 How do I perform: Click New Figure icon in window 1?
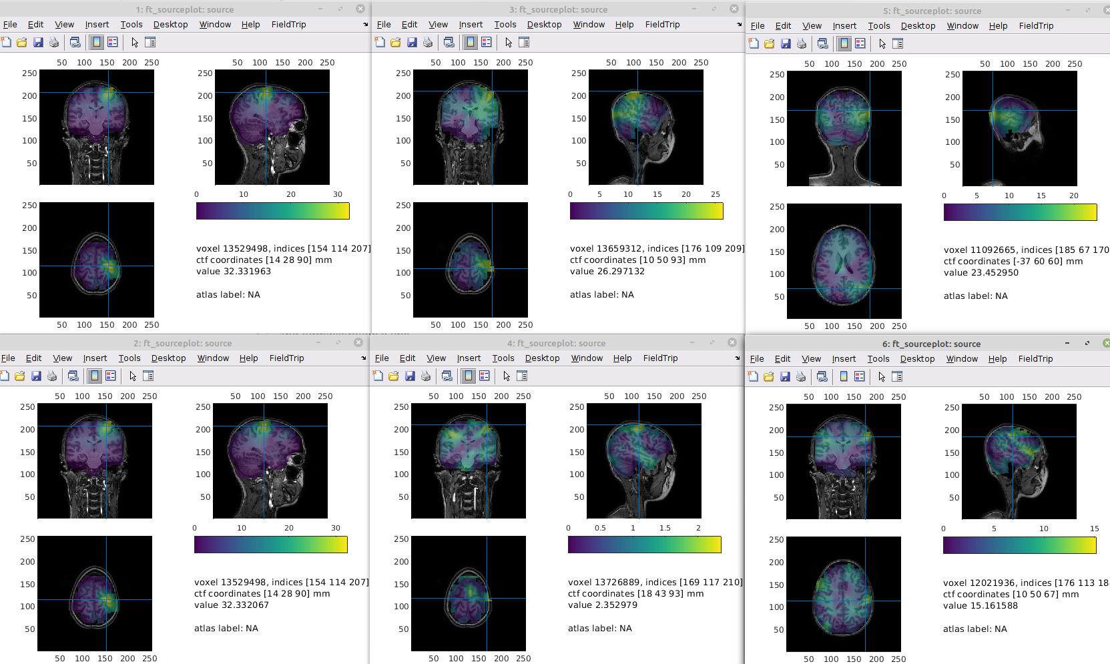[6, 42]
